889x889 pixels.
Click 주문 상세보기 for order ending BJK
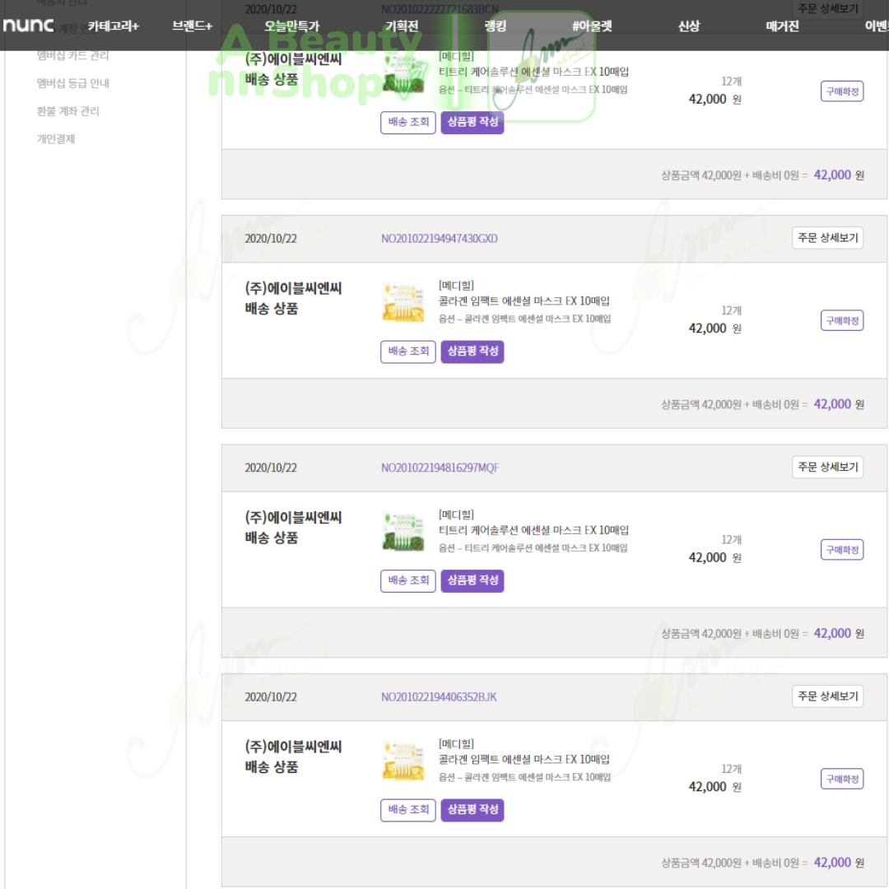coord(827,696)
